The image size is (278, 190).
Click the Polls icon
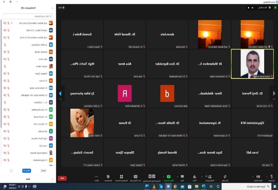click(x=195, y=177)
